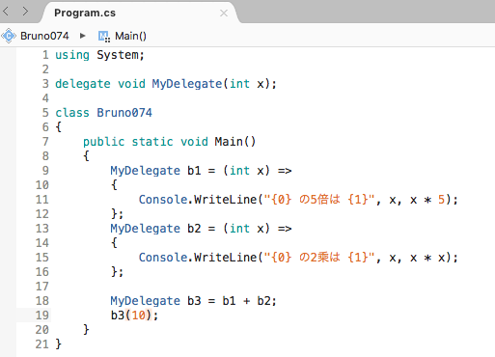
Task: Click 'Main()' in the method signature line
Action: (235, 142)
